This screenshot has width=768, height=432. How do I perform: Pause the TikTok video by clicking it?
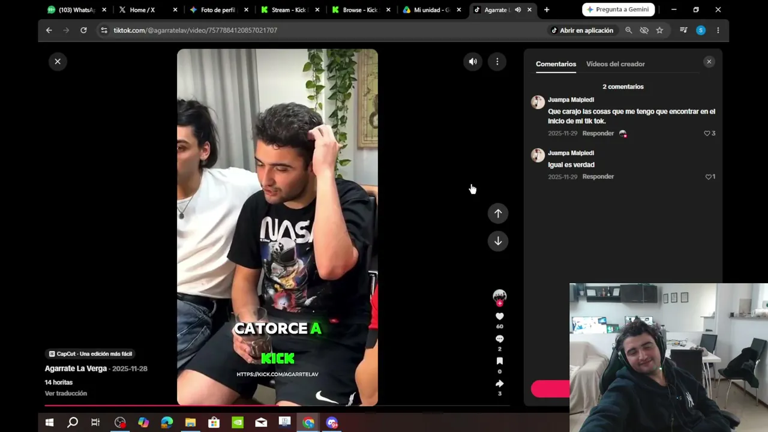(x=277, y=227)
